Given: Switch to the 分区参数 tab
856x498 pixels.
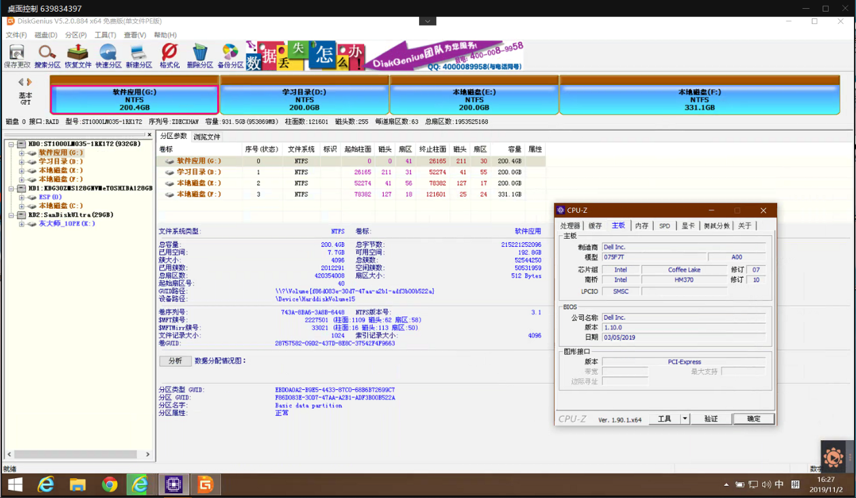Looking at the screenshot, I should click(174, 136).
